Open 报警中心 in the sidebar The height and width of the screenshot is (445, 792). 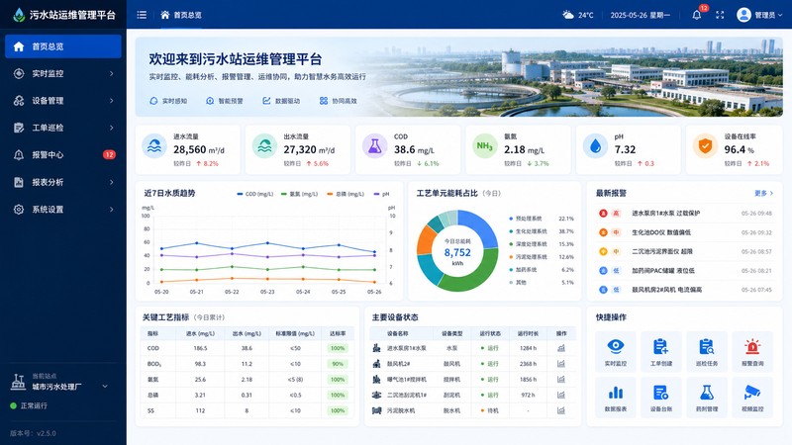(x=63, y=155)
